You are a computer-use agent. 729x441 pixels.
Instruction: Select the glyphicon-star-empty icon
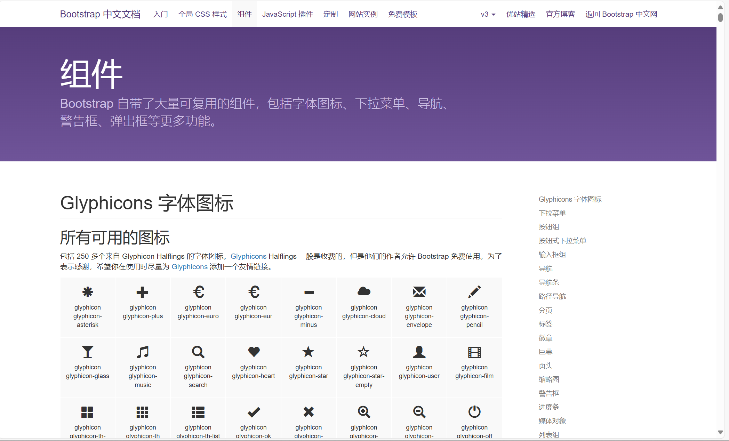364,352
